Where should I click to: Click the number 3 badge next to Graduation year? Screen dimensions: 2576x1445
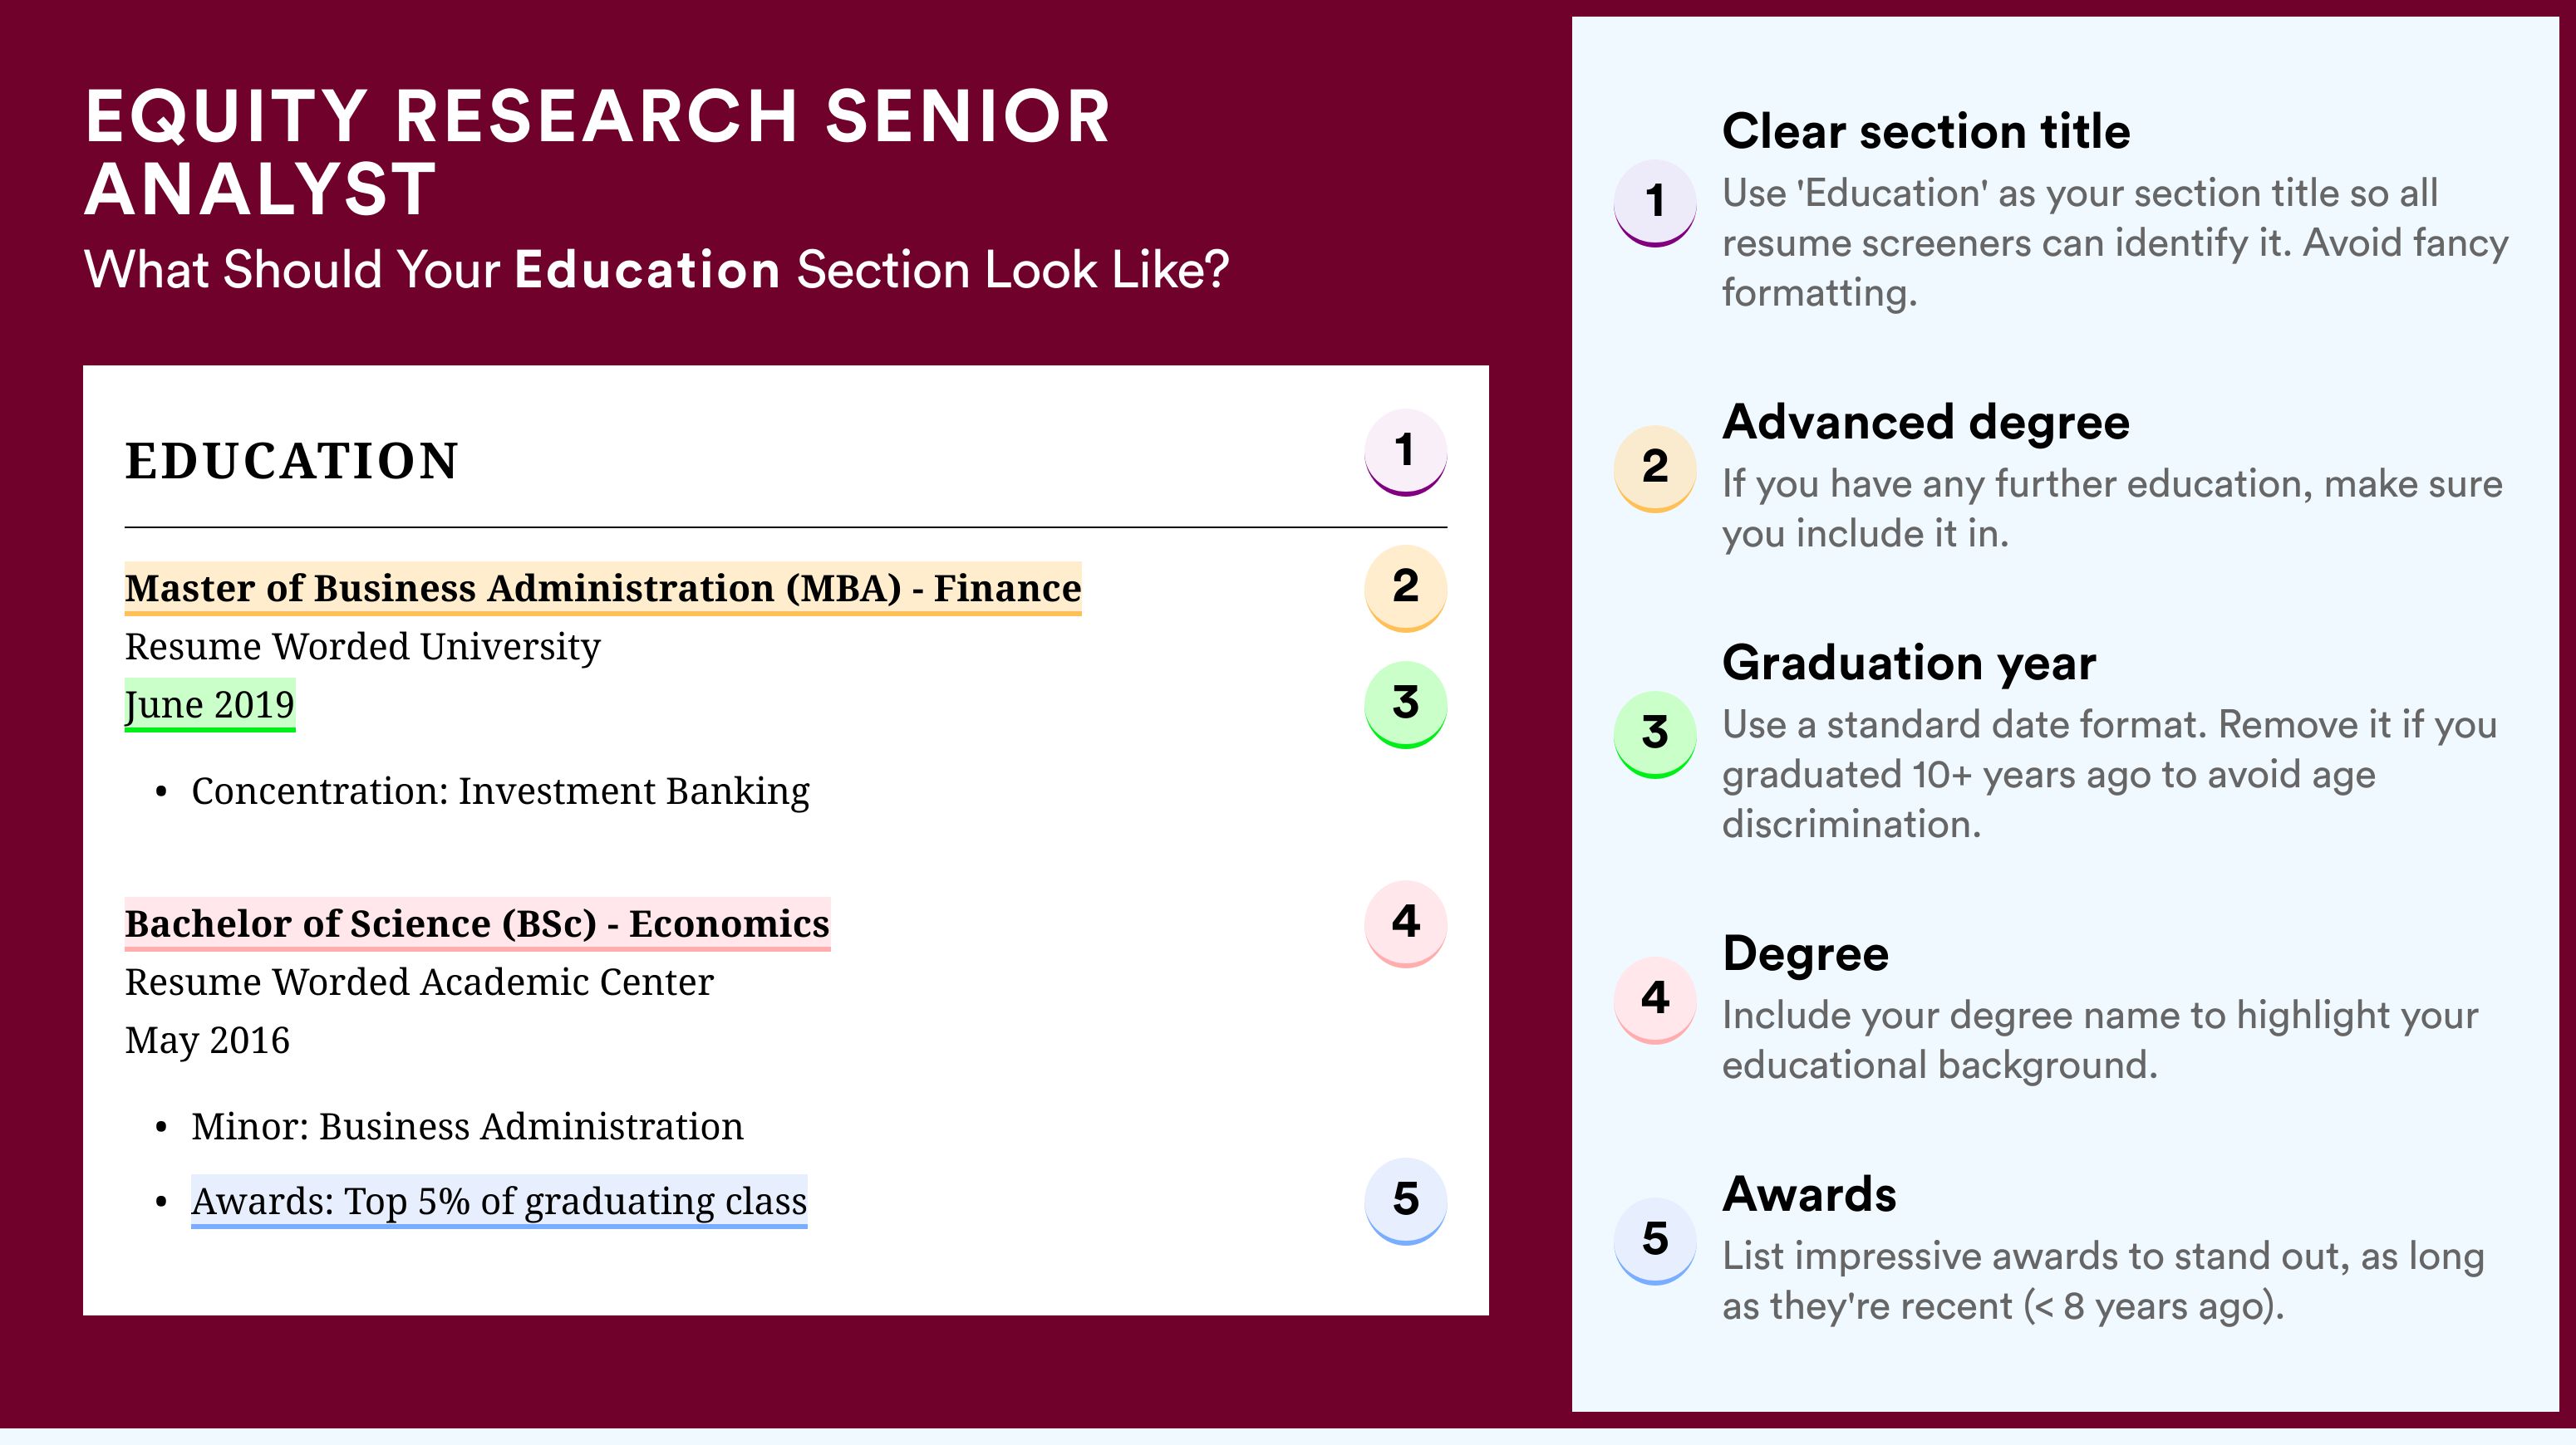click(1655, 733)
